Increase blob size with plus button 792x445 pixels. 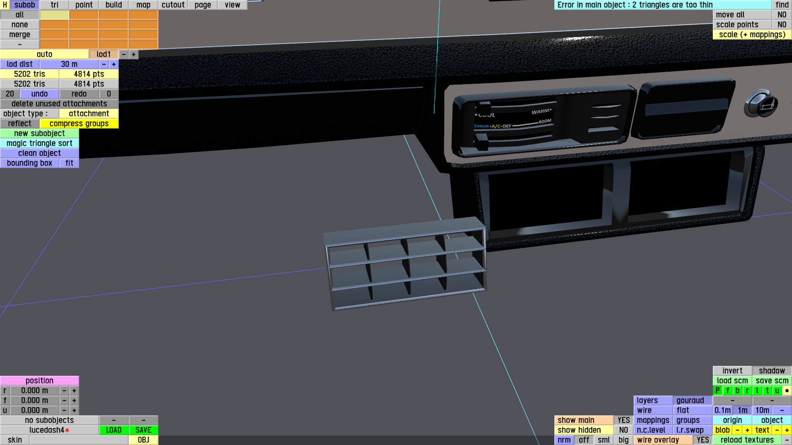747,430
